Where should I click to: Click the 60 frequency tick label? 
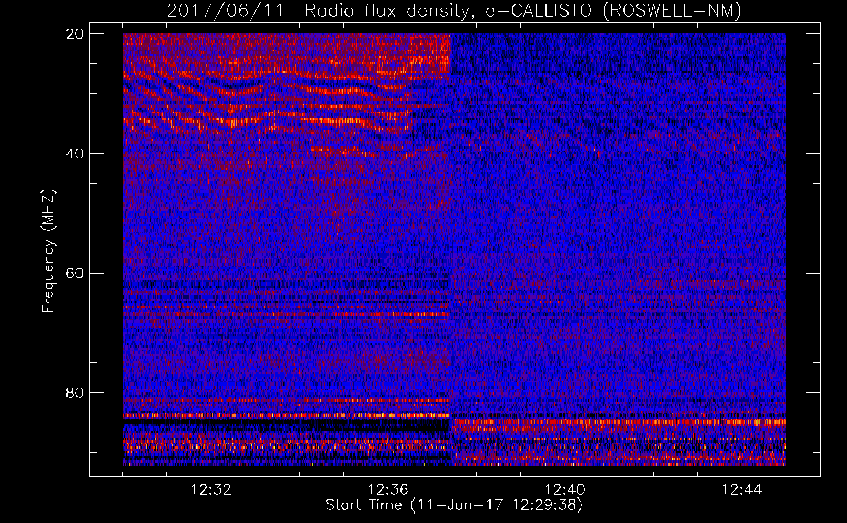pos(75,273)
